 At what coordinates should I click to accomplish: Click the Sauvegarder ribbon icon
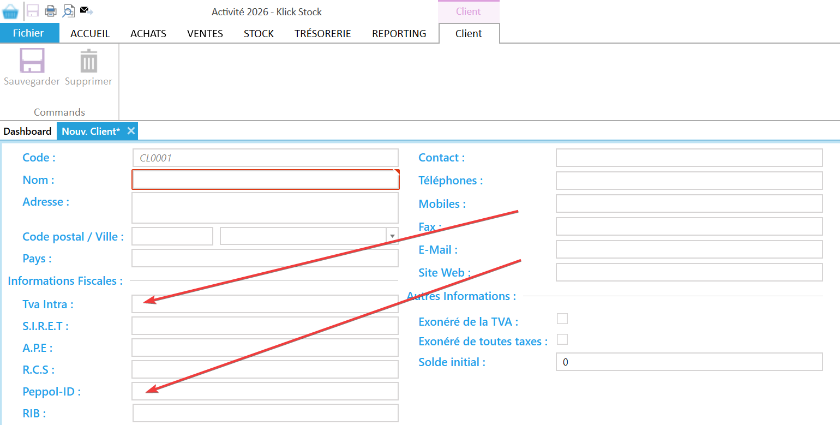32,61
